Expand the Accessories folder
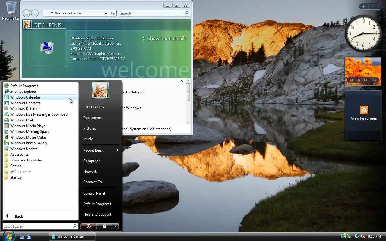This screenshot has width=386, height=241. pos(40,155)
